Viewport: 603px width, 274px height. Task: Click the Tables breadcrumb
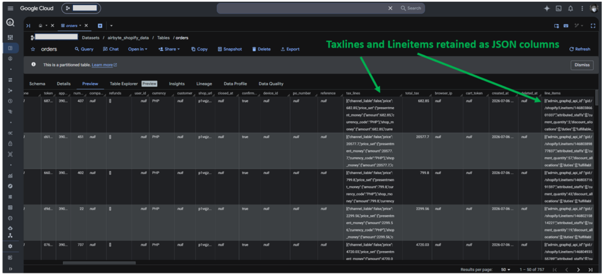point(164,38)
